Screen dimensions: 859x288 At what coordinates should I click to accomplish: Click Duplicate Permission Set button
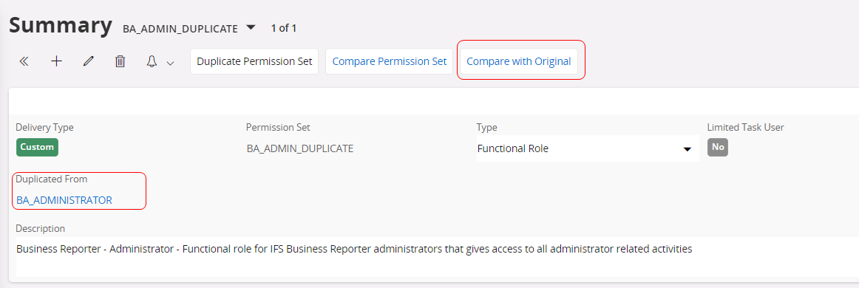[254, 61]
